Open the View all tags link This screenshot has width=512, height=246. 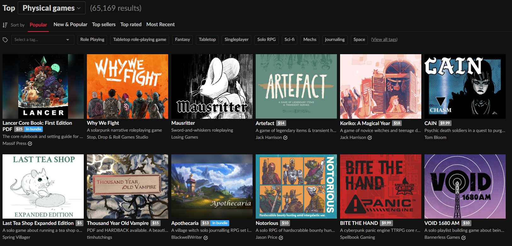pos(384,40)
